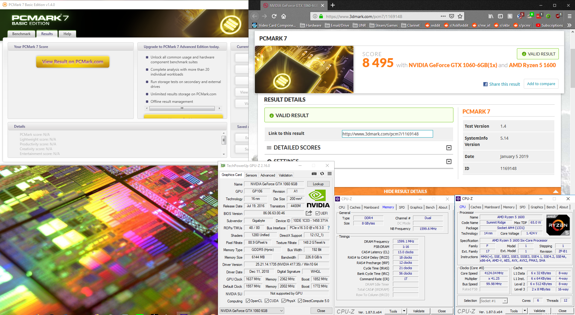Click the Bus Interface question mark icon
The width and height of the screenshot is (575, 315).
coord(329,228)
